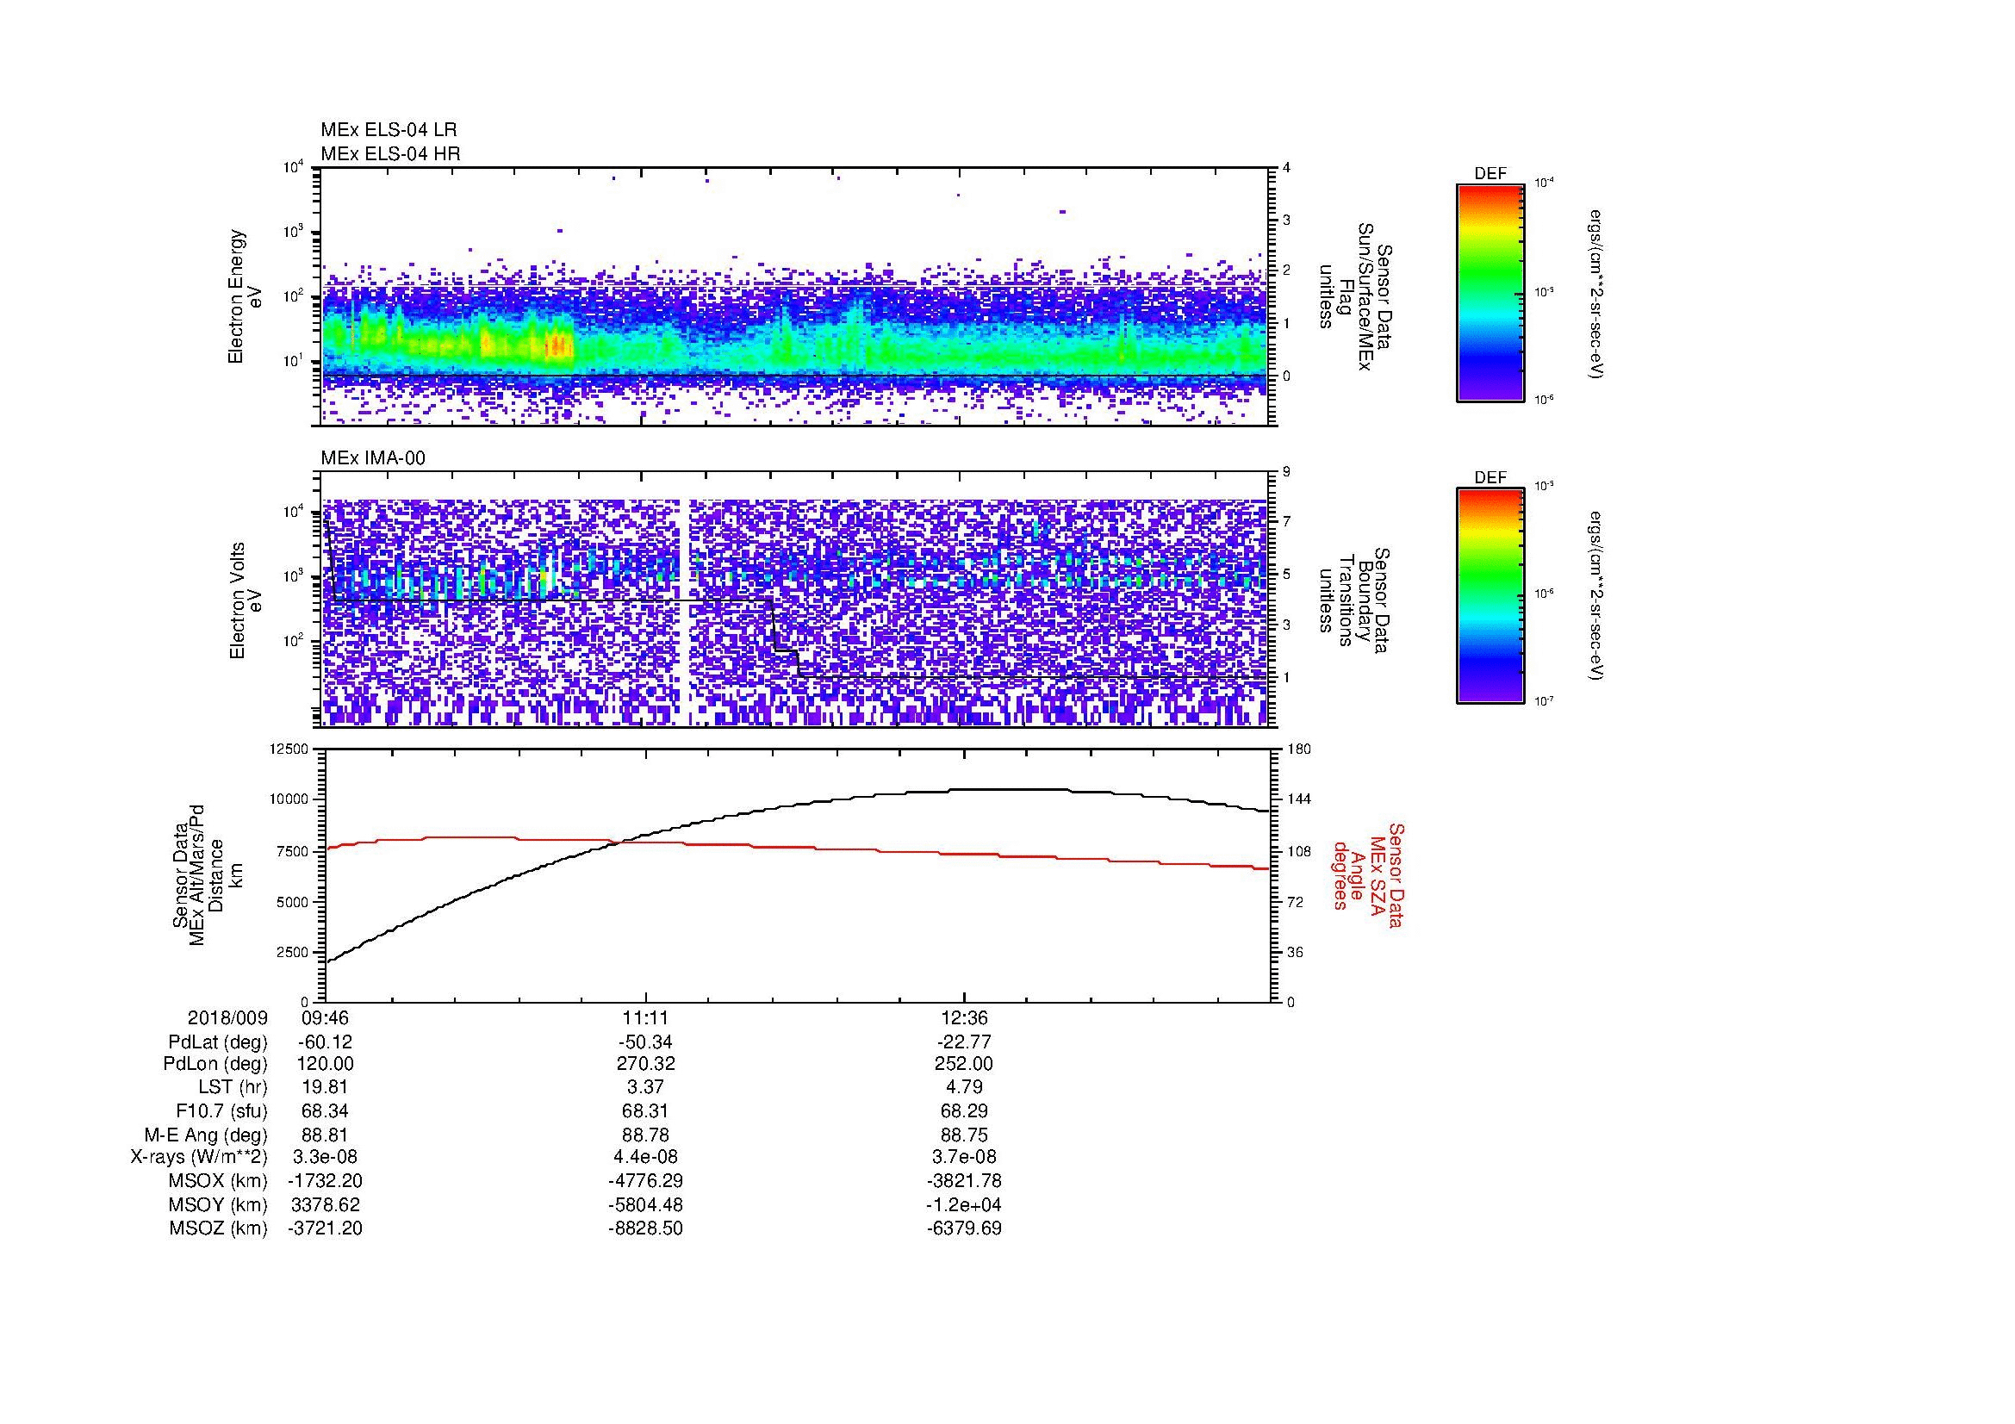This screenshot has height=1424, width=2015.
Task: Click the LST value '4.79'
Action: [964, 1088]
